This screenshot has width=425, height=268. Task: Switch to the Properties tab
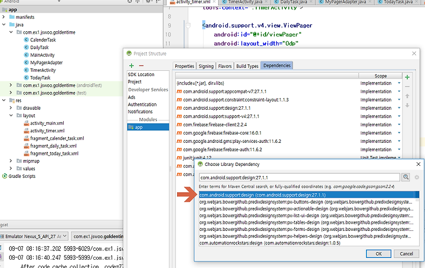pos(184,66)
